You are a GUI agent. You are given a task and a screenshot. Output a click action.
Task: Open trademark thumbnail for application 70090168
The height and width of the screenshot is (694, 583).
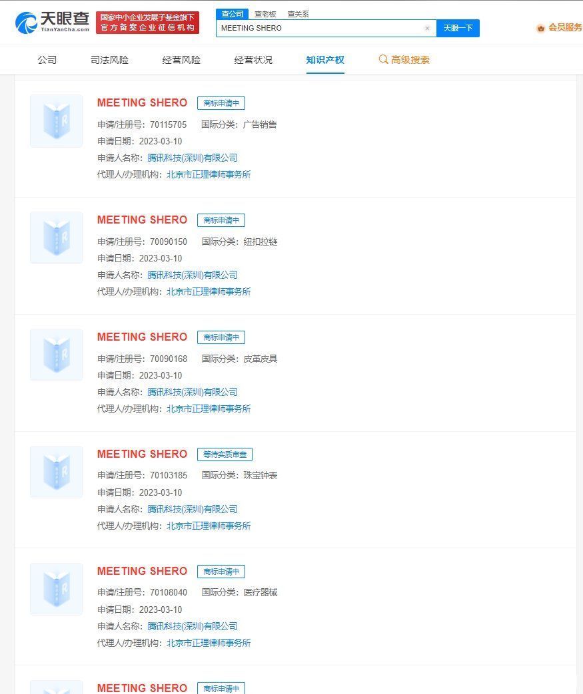click(57, 355)
